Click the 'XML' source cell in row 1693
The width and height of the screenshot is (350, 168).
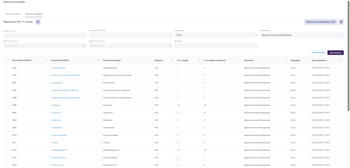156,67
